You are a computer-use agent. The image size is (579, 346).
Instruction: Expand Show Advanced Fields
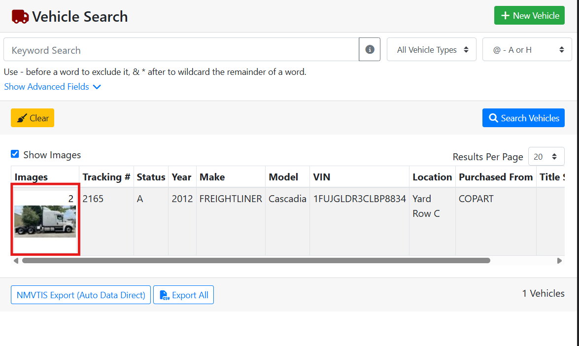52,87
